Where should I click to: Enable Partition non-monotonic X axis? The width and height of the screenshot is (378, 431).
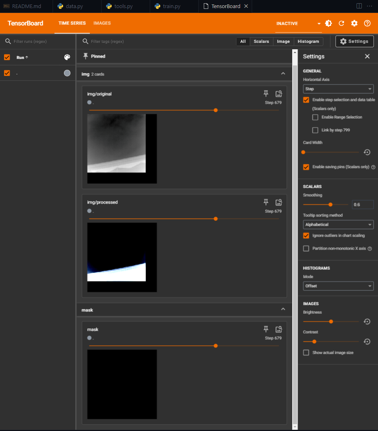306,248
